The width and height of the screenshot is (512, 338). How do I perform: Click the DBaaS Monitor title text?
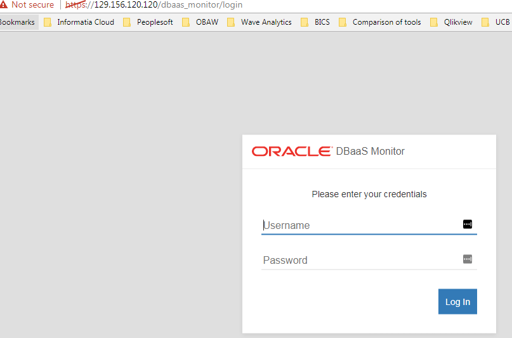[x=371, y=152]
